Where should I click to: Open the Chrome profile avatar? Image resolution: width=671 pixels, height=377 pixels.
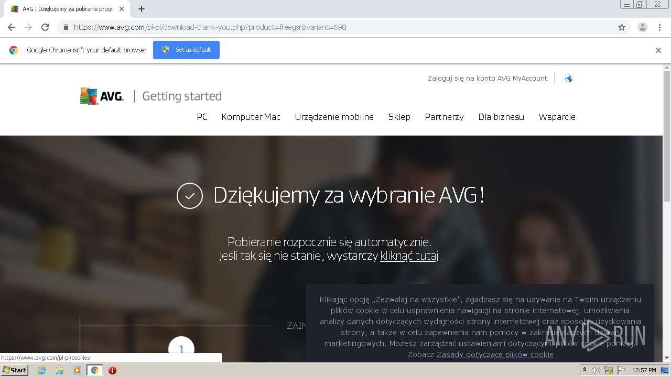(643, 27)
